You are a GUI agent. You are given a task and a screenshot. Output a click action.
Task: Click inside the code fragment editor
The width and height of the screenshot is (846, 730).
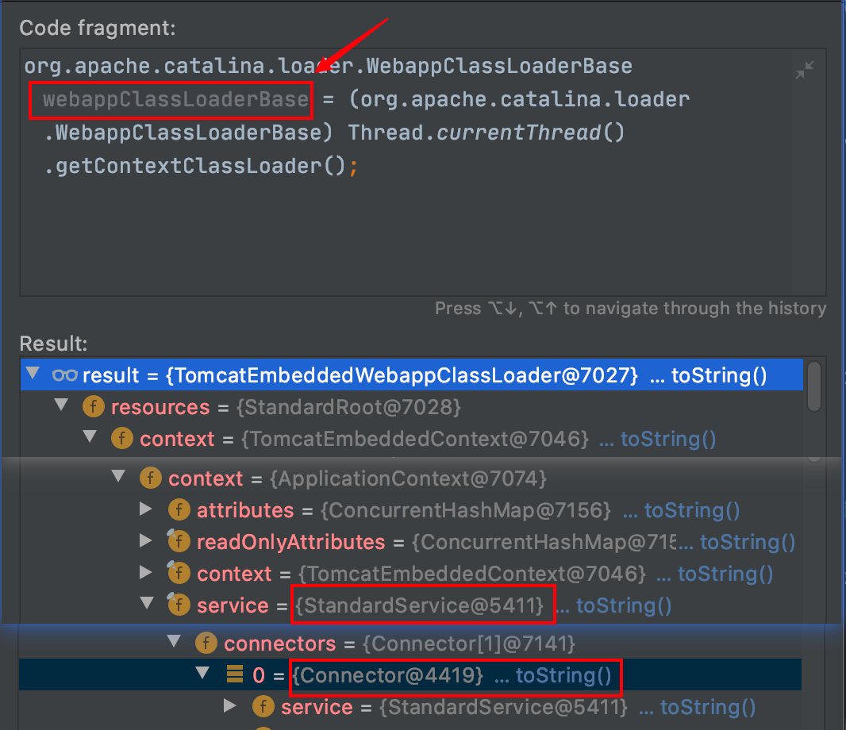pyautogui.click(x=397, y=230)
